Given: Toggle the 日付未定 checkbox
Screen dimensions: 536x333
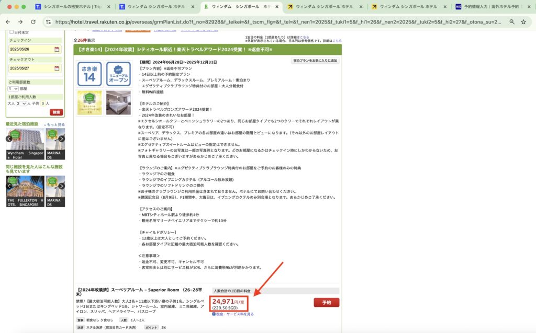Looking at the screenshot, I should [x=12, y=32].
